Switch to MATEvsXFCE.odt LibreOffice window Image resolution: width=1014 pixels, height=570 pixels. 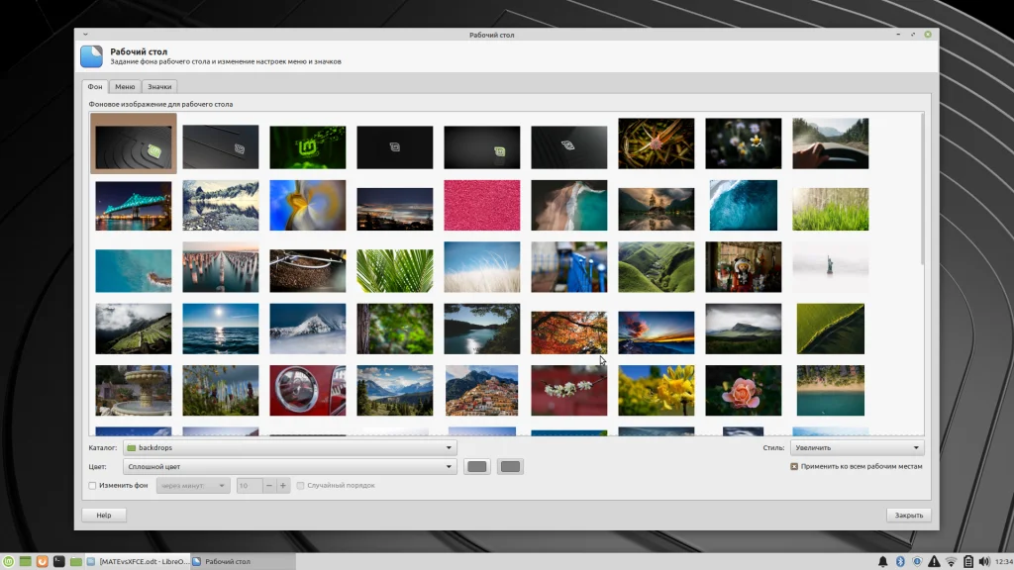click(138, 562)
